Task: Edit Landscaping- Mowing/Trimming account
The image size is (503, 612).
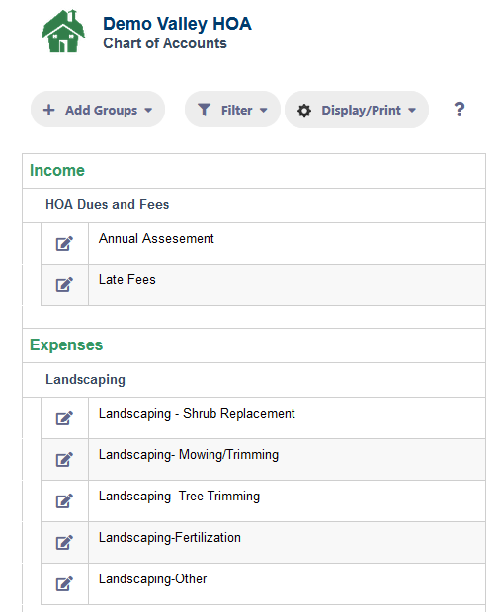Action: [x=64, y=459]
